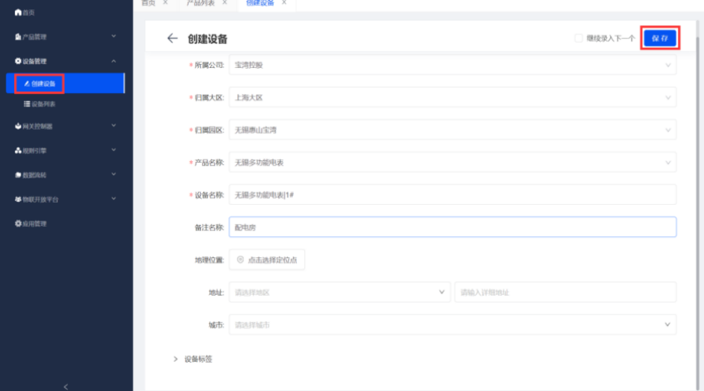Select the 创建设备 pencil icon menu item
This screenshot has height=391, width=704.
(x=27, y=84)
